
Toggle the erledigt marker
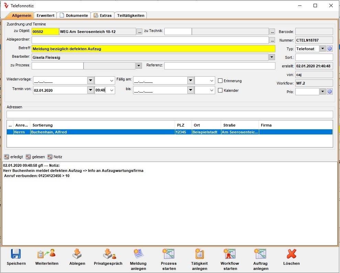pyautogui.click(x=7, y=157)
